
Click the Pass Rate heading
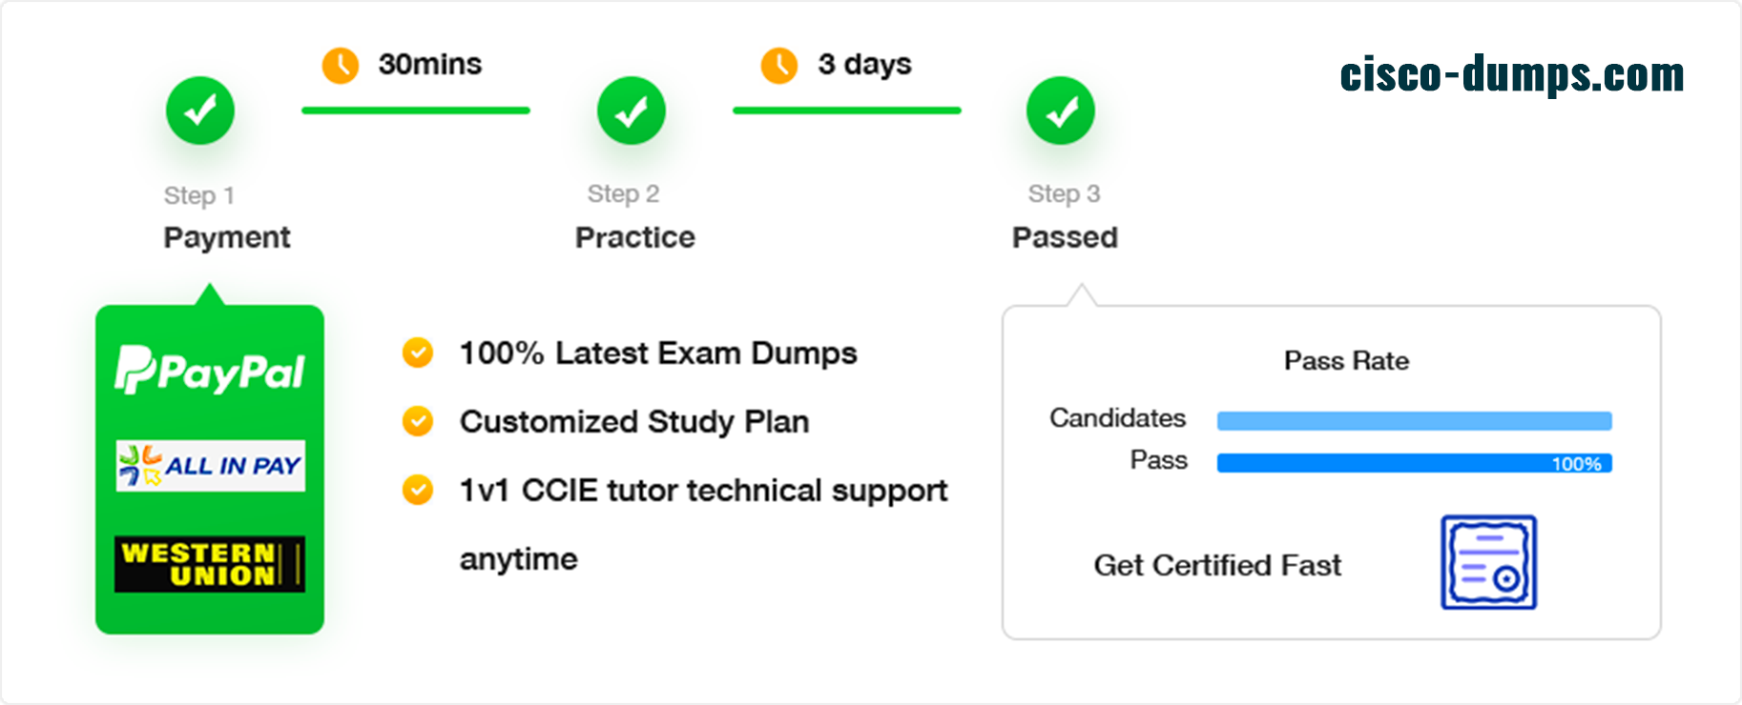click(x=1346, y=361)
